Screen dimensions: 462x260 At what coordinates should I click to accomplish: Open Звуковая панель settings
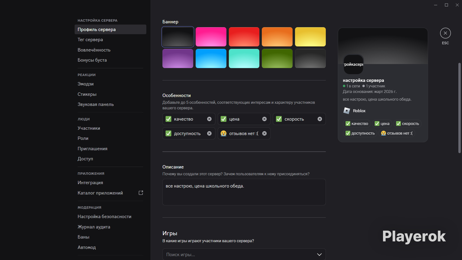[x=110, y=104]
